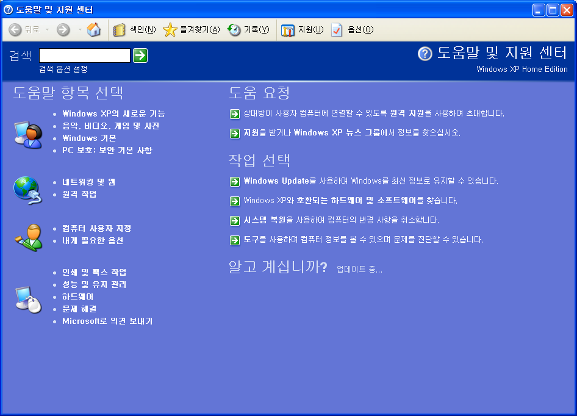Screen dimensions: 577x416
Task: Click the search input field
Action: [85, 56]
